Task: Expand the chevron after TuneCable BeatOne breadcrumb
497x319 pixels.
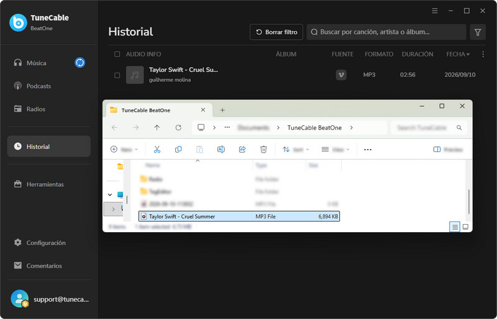Action: click(x=351, y=128)
